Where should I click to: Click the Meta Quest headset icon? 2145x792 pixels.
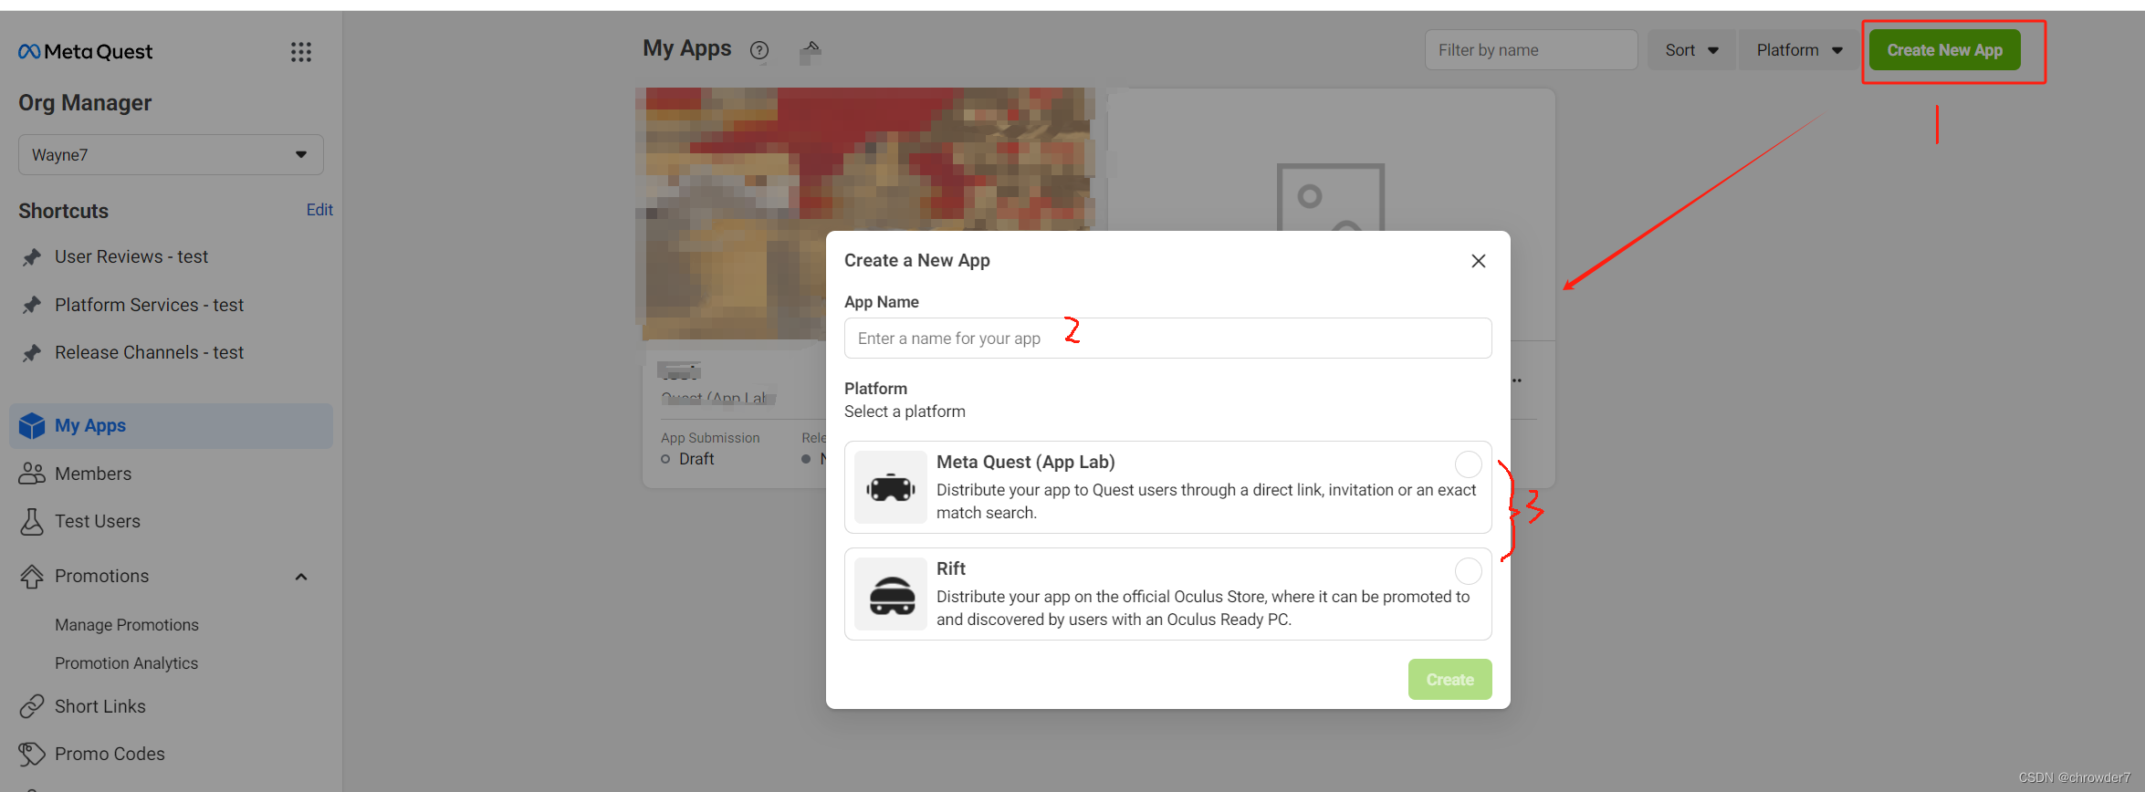891,487
